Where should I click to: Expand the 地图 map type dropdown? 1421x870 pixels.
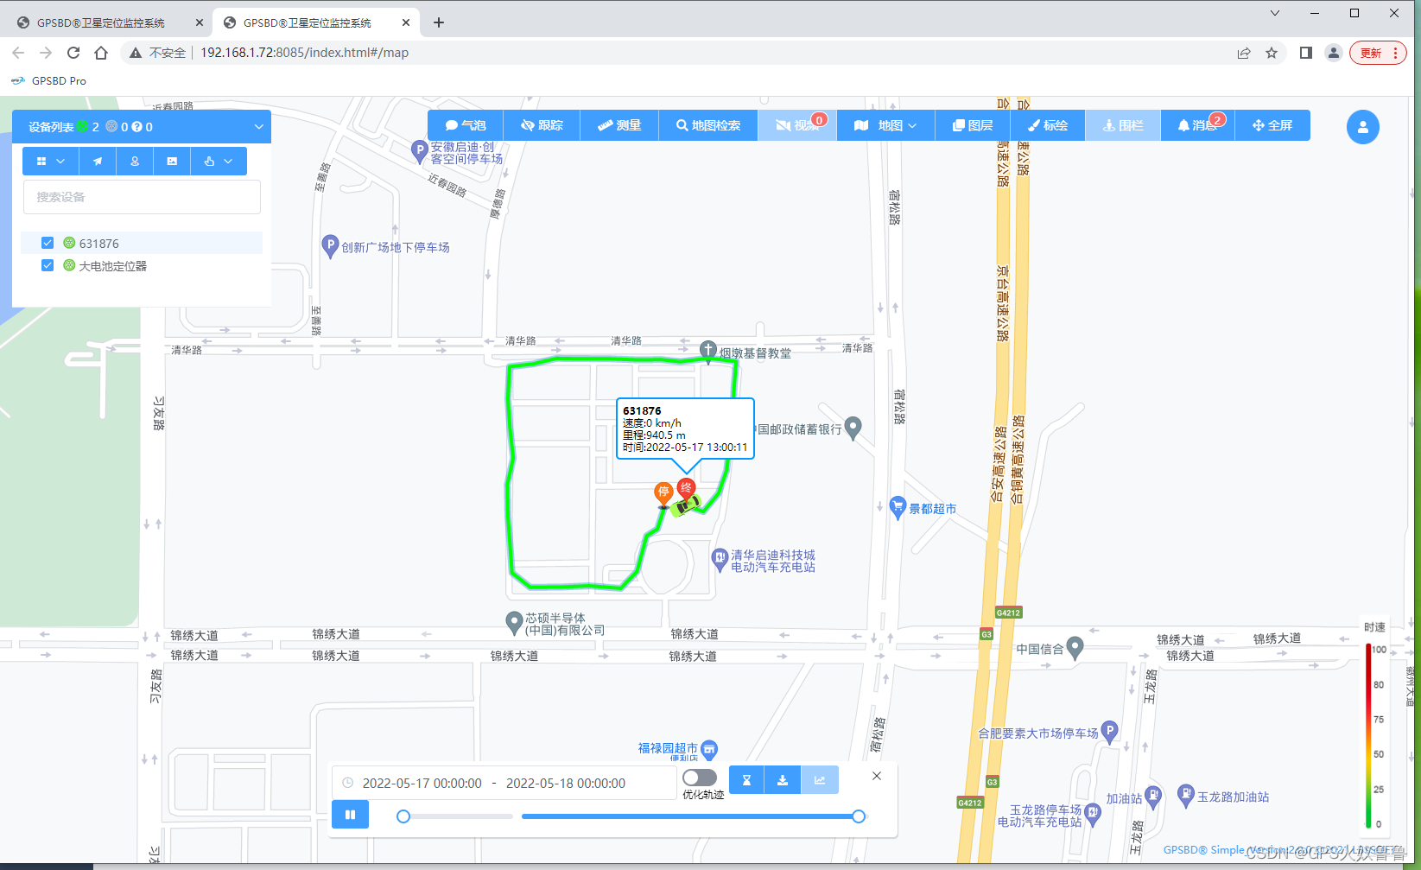click(x=885, y=125)
